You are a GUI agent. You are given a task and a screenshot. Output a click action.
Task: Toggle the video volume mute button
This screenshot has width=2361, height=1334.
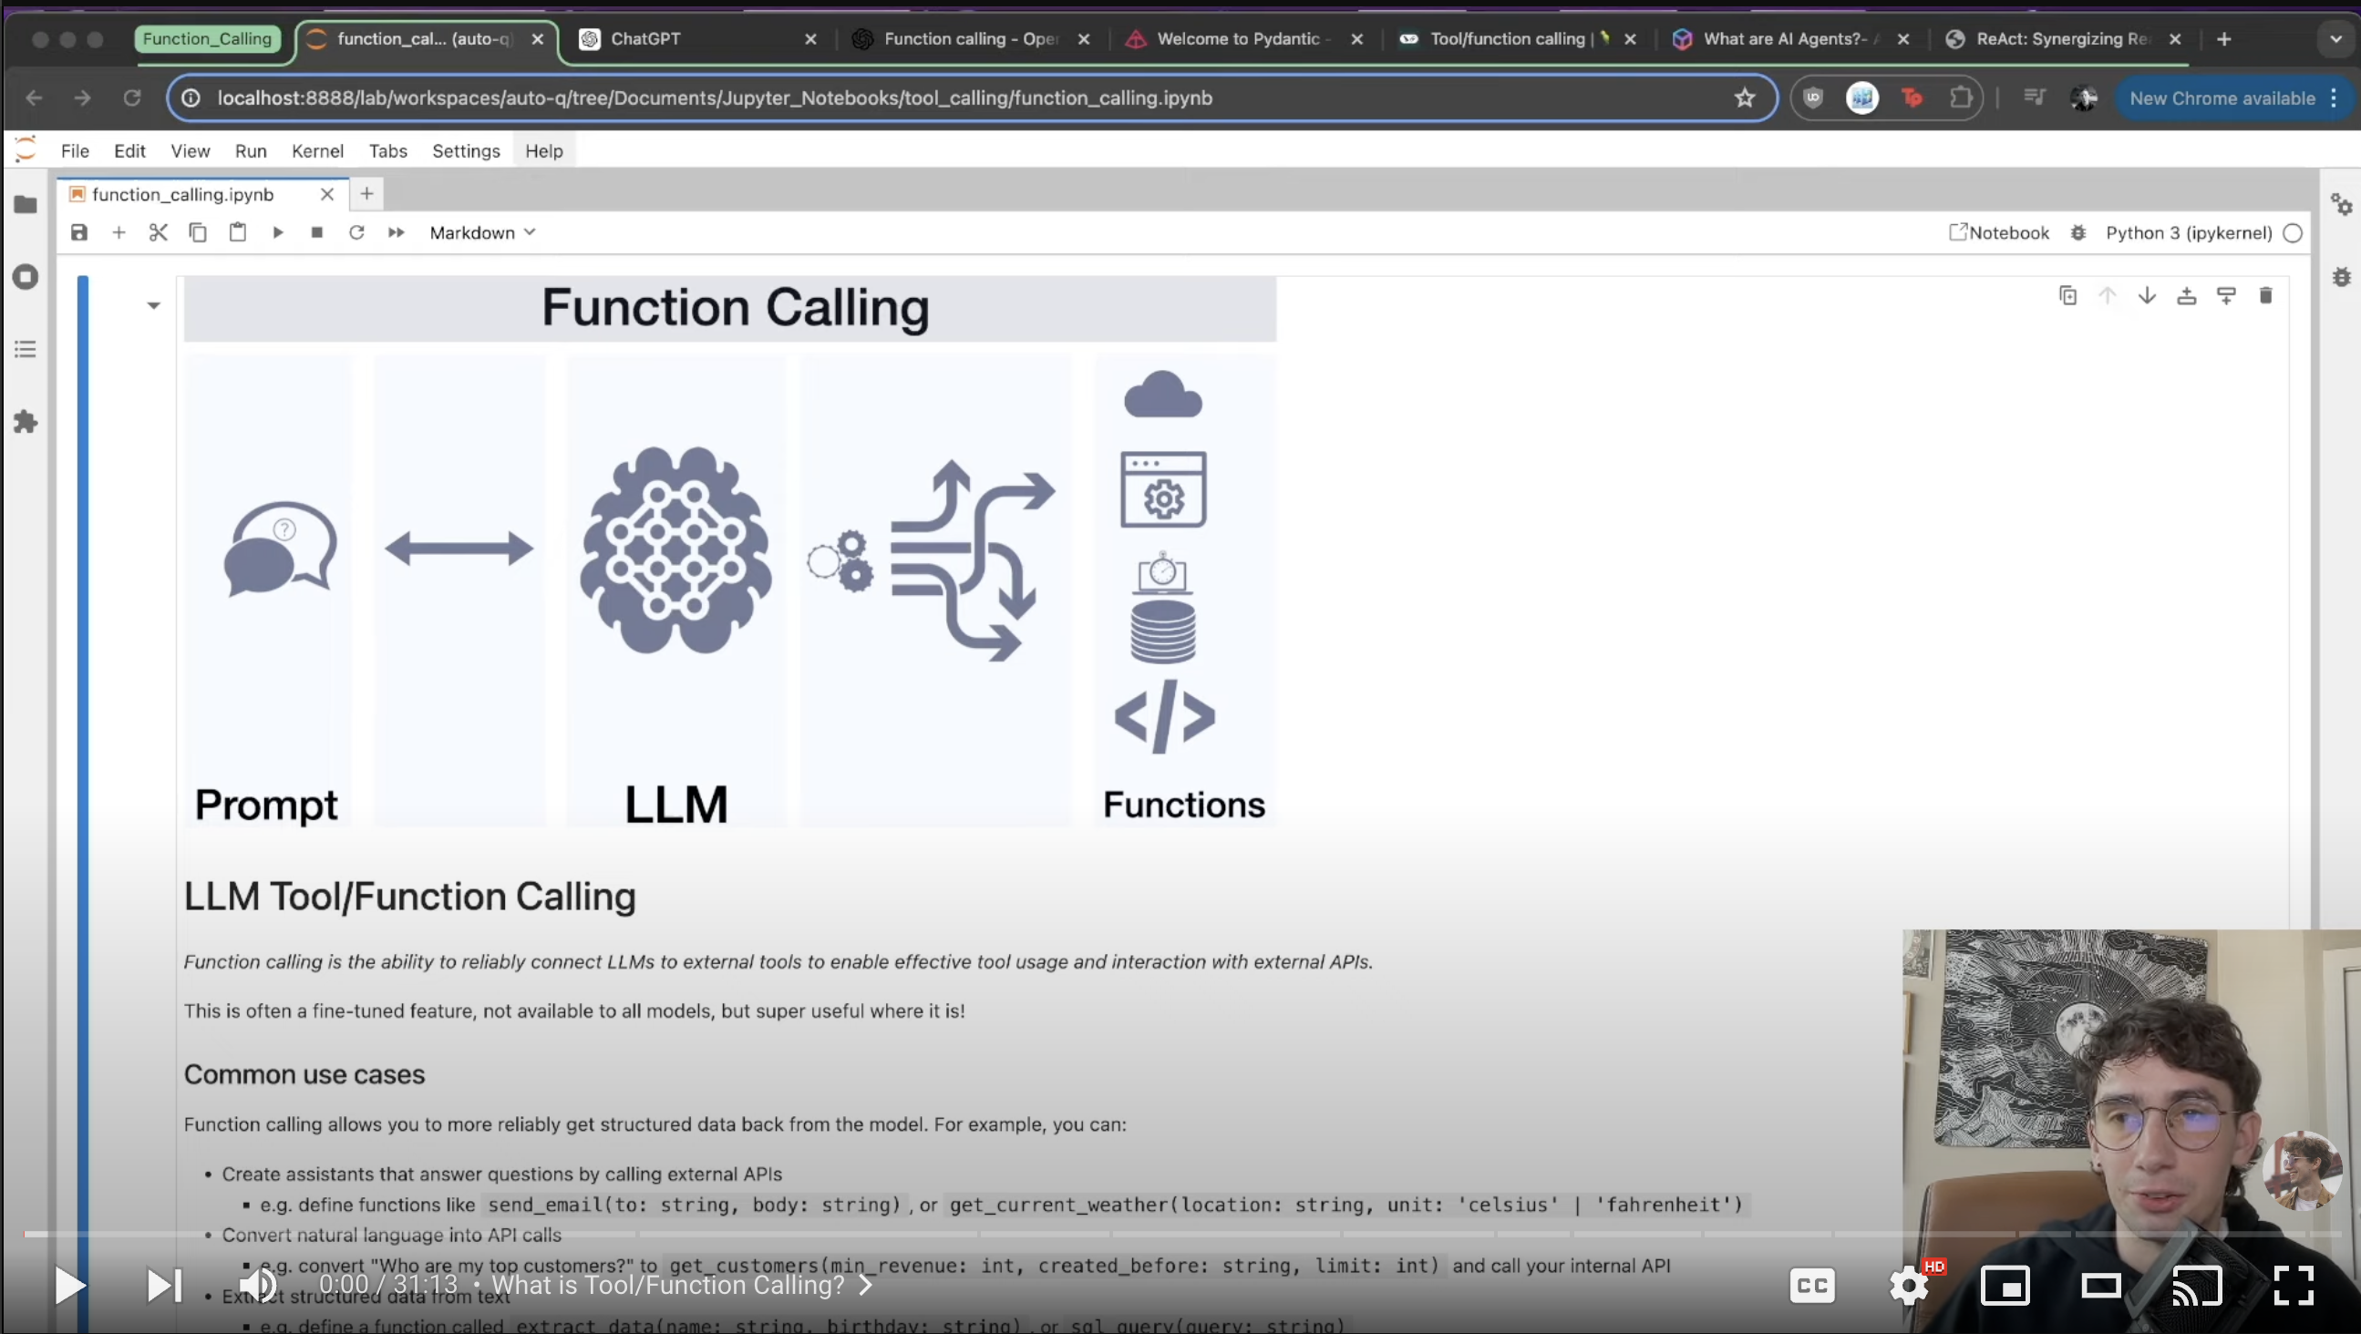(x=258, y=1286)
